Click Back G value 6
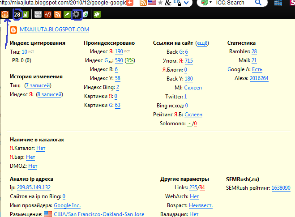Screen dimensions: 295x217 tap(186, 52)
